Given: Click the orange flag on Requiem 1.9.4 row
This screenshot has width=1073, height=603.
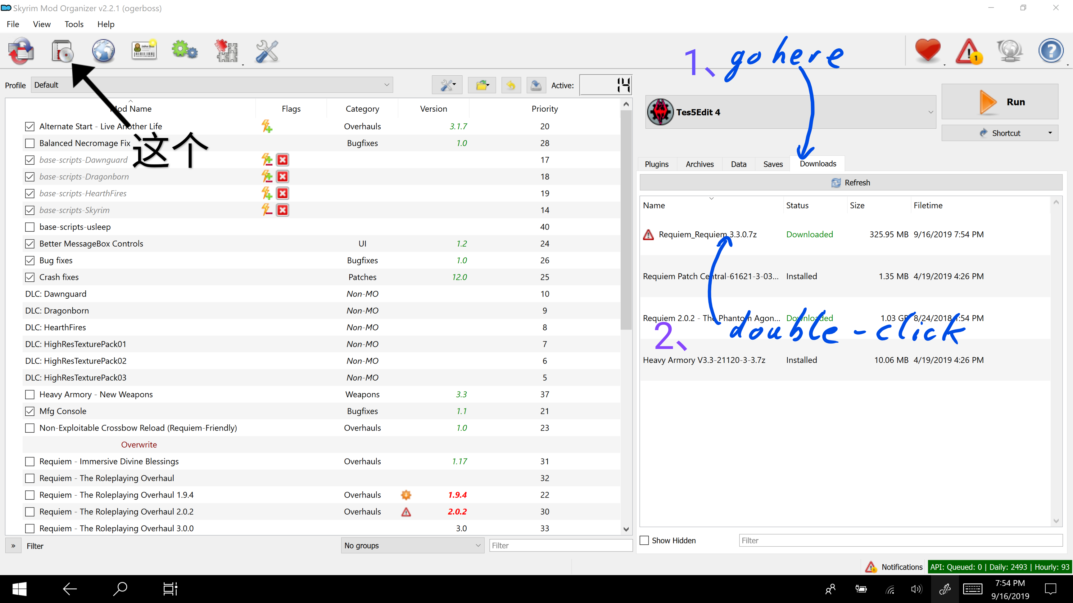Looking at the screenshot, I should pos(406,495).
